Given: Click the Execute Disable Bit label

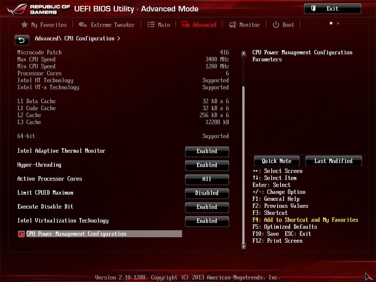Looking at the screenshot, I should (x=45, y=206).
